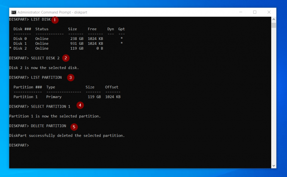Maximize the Command Prompt window

255,12
